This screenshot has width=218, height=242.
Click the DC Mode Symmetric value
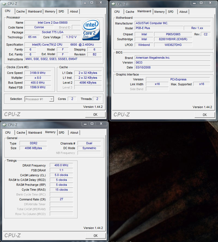tap(89, 148)
